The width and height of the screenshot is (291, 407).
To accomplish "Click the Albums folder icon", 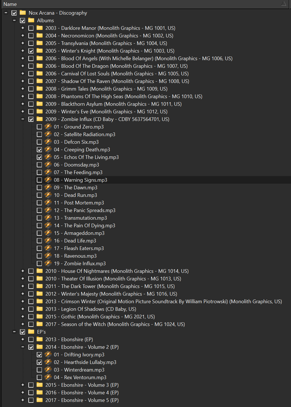I will 31,20.
